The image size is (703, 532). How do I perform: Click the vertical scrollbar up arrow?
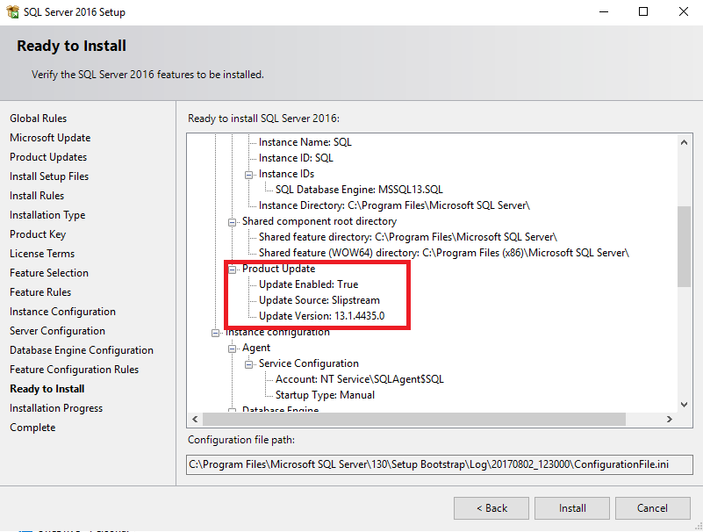coord(685,140)
